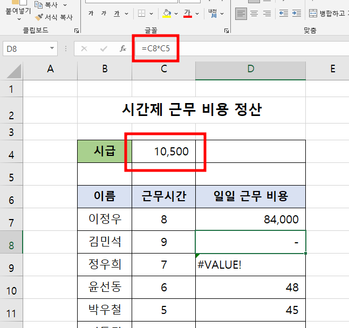Click cell with name 정우희
349x328 pixels.
pyautogui.click(x=105, y=265)
